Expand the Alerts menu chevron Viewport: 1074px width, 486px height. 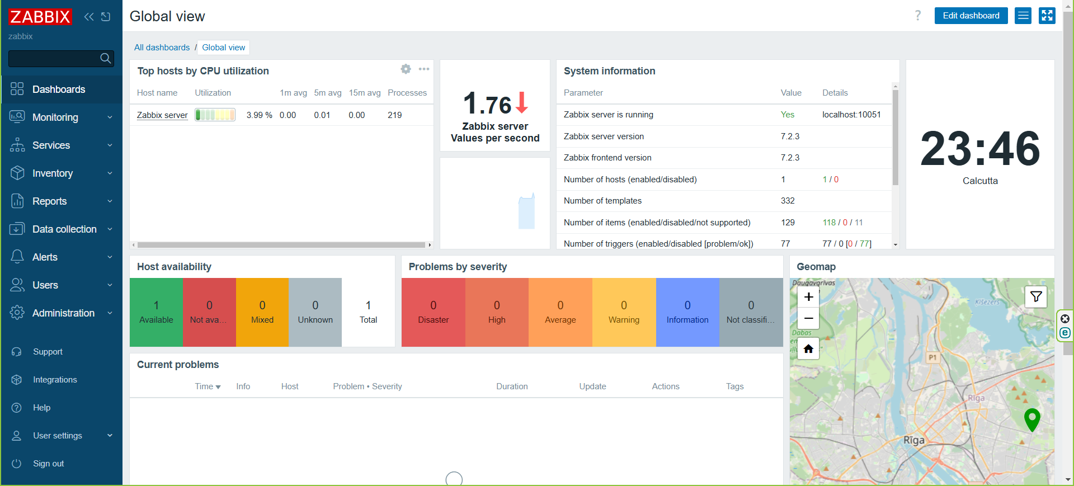110,257
